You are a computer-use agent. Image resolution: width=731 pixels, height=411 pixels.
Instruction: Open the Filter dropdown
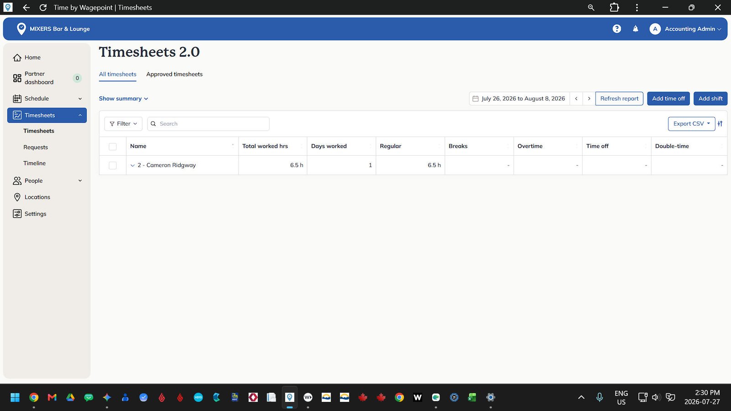pyautogui.click(x=123, y=124)
